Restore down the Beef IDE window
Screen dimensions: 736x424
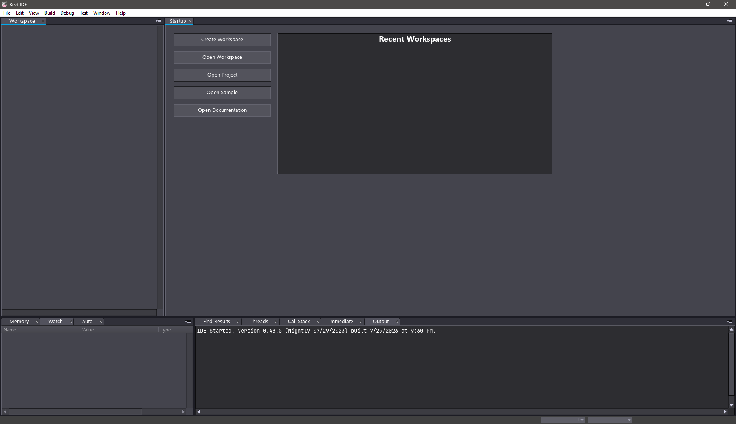point(708,4)
